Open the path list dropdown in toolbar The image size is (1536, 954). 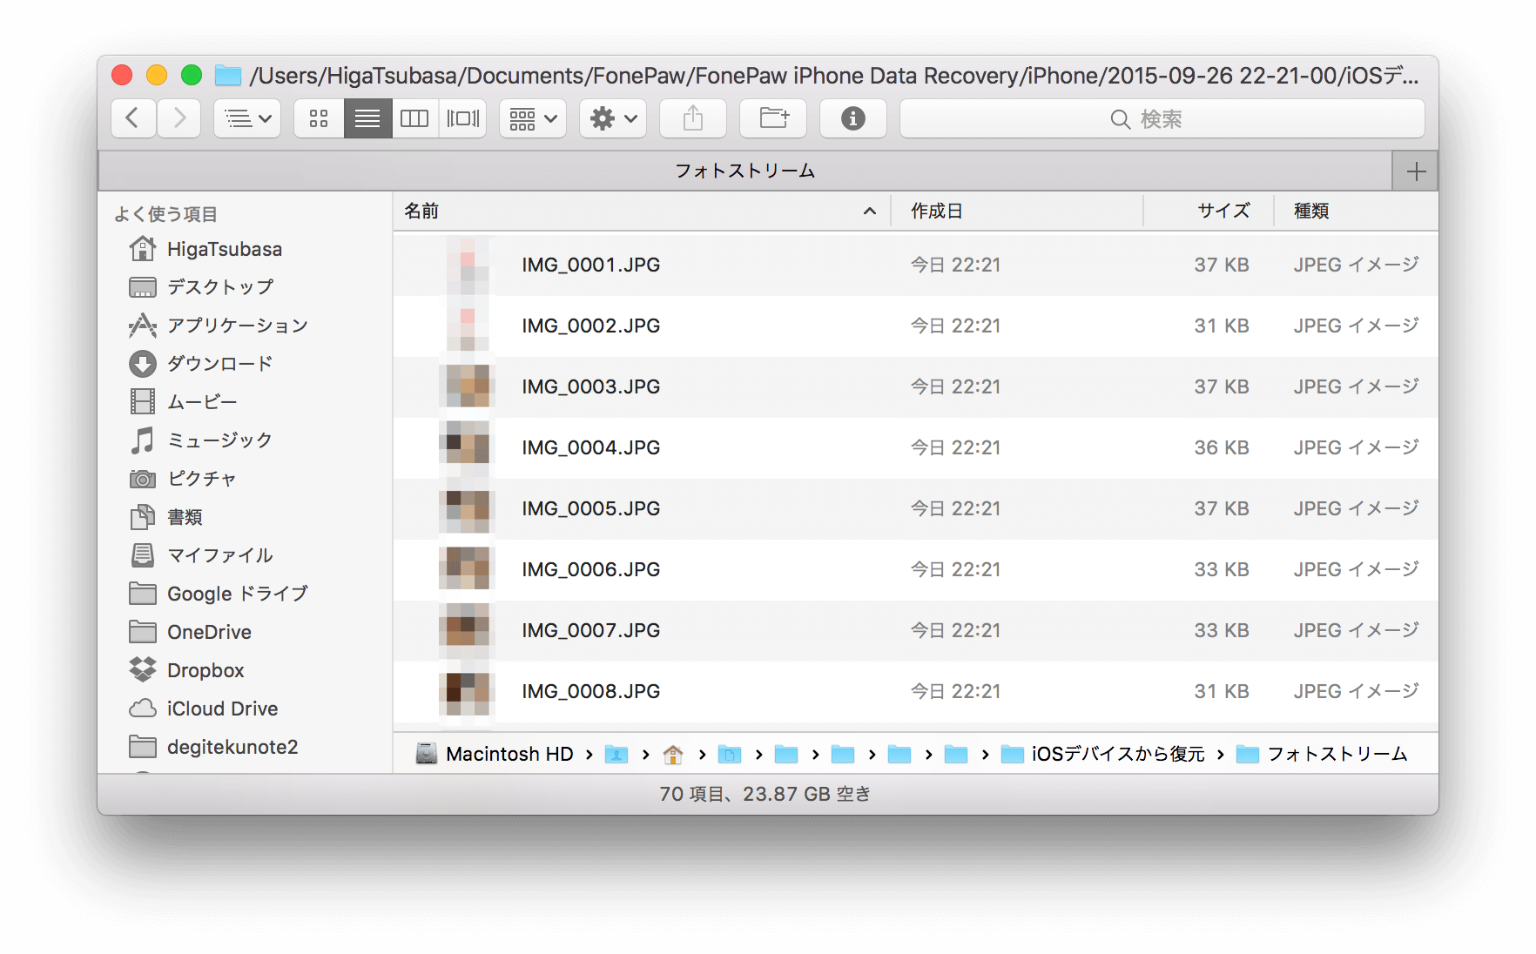(x=247, y=118)
